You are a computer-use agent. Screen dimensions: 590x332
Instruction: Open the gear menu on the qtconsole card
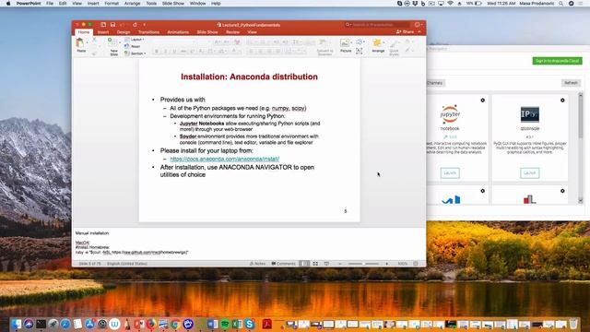pos(562,101)
